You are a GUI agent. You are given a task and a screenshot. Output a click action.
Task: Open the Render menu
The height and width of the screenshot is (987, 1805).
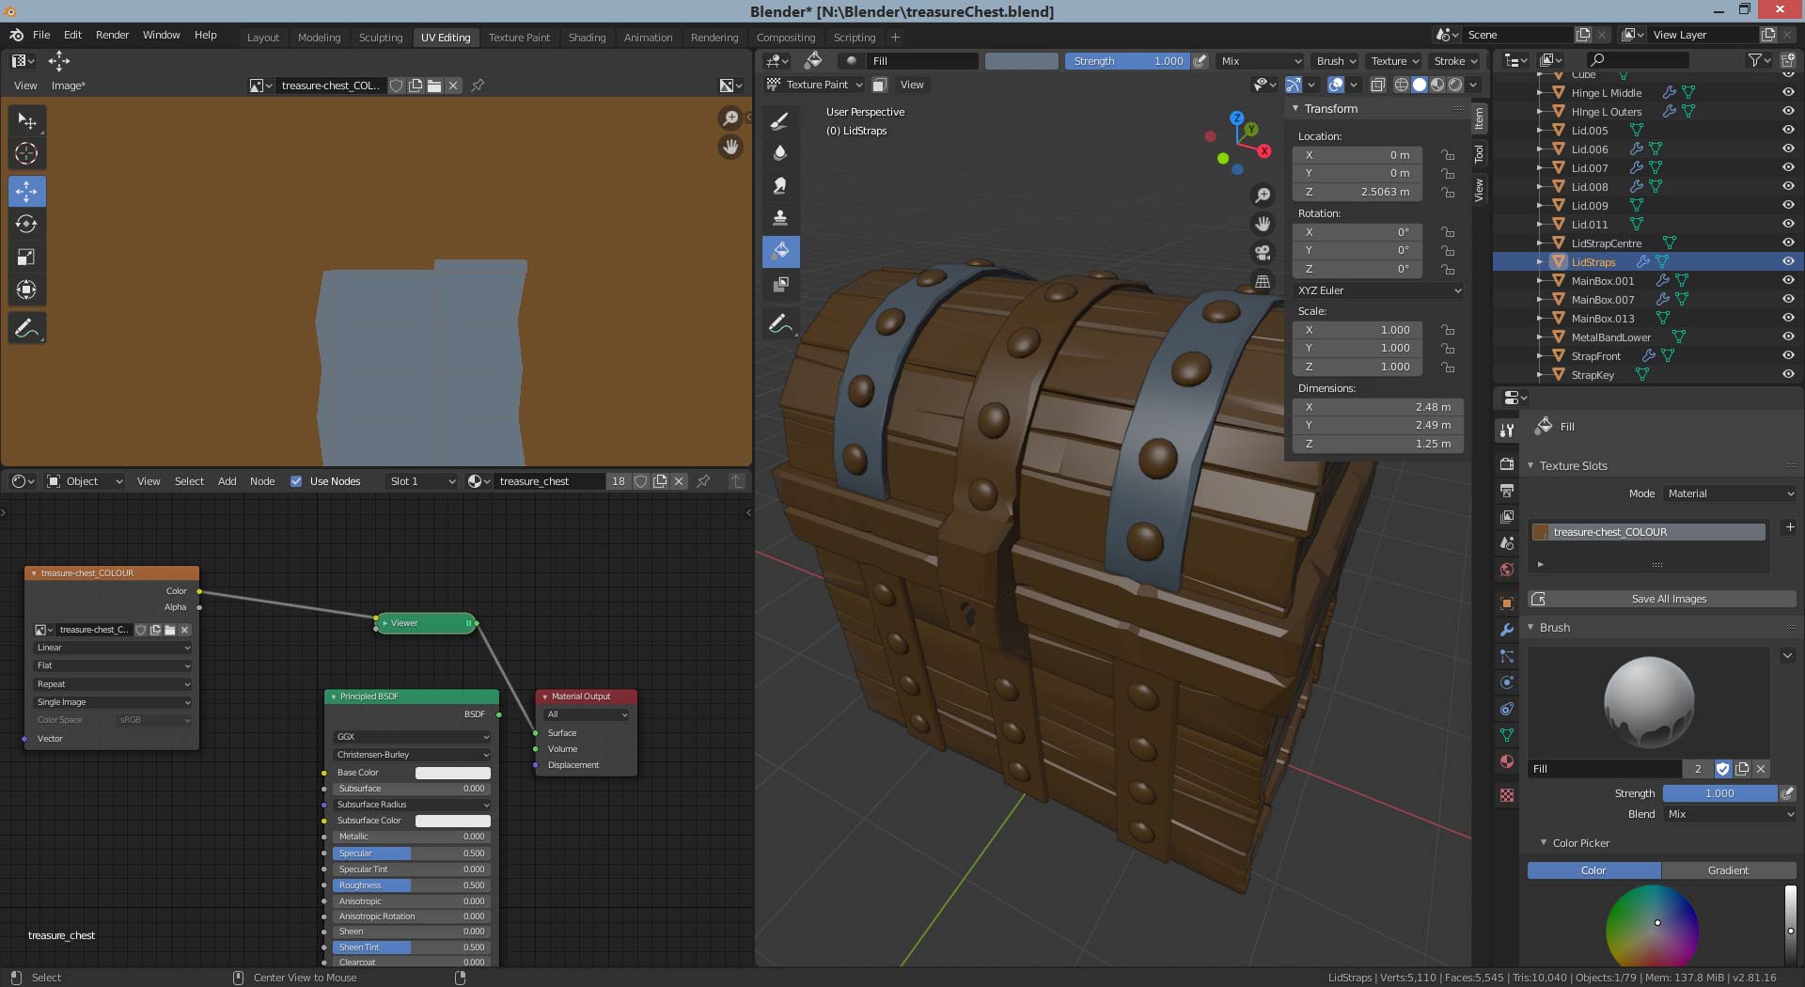point(112,35)
